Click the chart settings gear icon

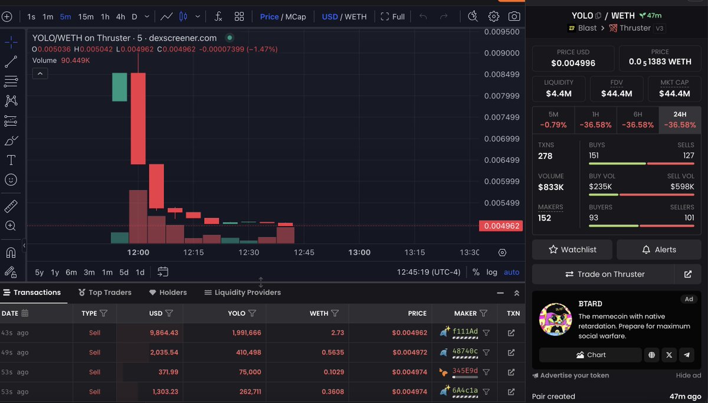coord(494,17)
